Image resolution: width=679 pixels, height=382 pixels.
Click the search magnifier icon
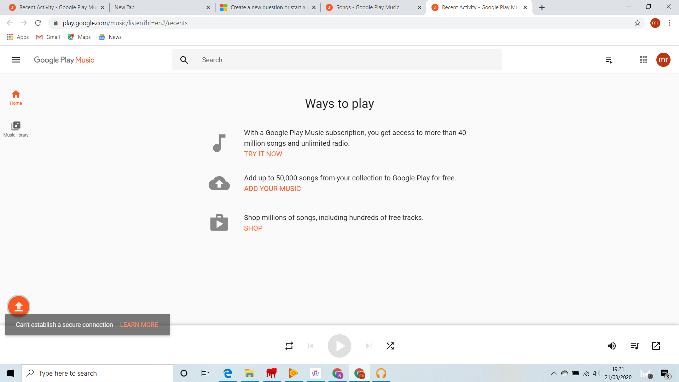[184, 60]
